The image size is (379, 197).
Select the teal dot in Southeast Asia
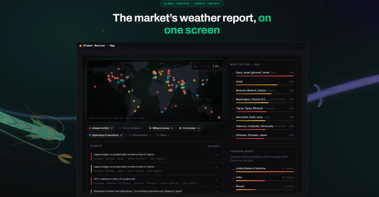197,95
